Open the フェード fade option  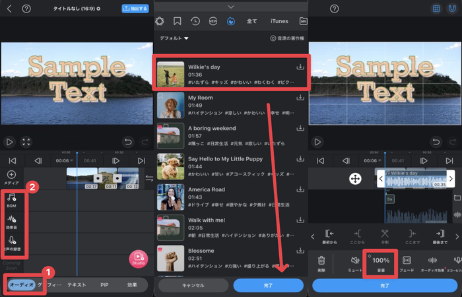[x=407, y=263]
